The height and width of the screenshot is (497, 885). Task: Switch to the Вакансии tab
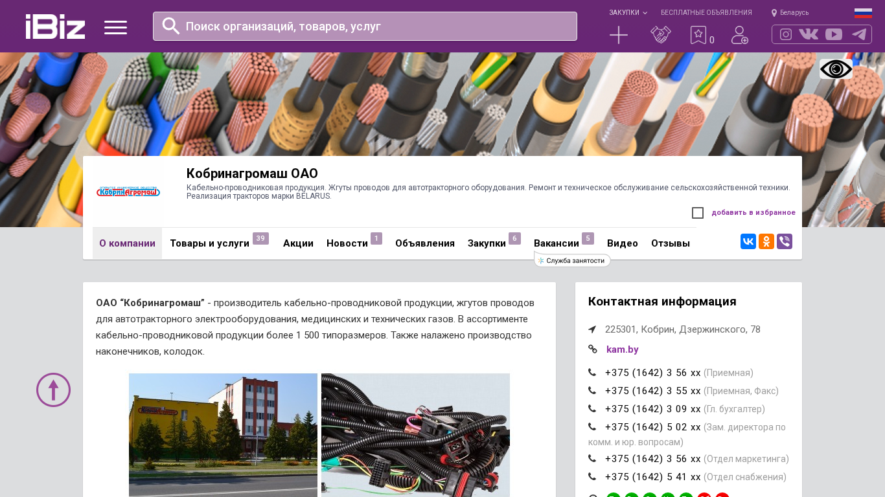click(556, 243)
